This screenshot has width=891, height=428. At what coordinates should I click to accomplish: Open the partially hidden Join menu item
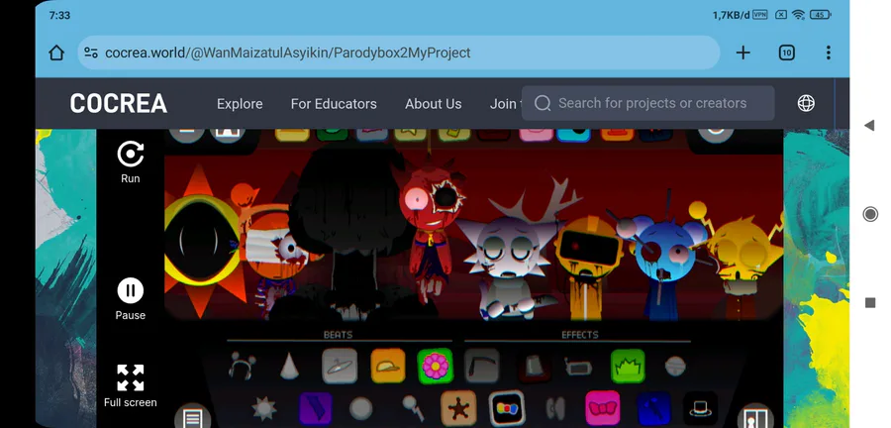[x=505, y=104]
